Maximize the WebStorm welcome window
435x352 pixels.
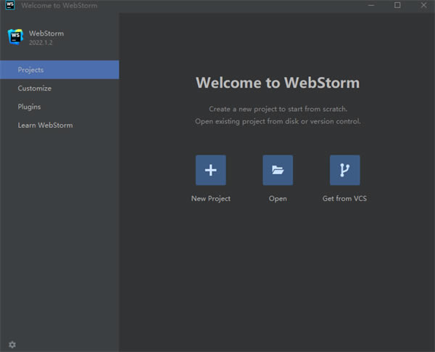click(397, 6)
